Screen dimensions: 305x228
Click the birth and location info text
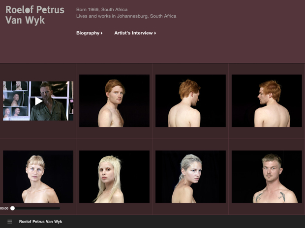(126, 13)
